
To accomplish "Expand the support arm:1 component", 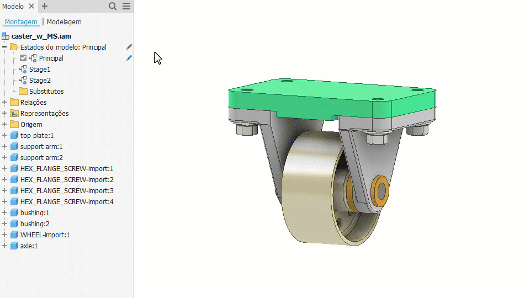I will pos(4,146).
